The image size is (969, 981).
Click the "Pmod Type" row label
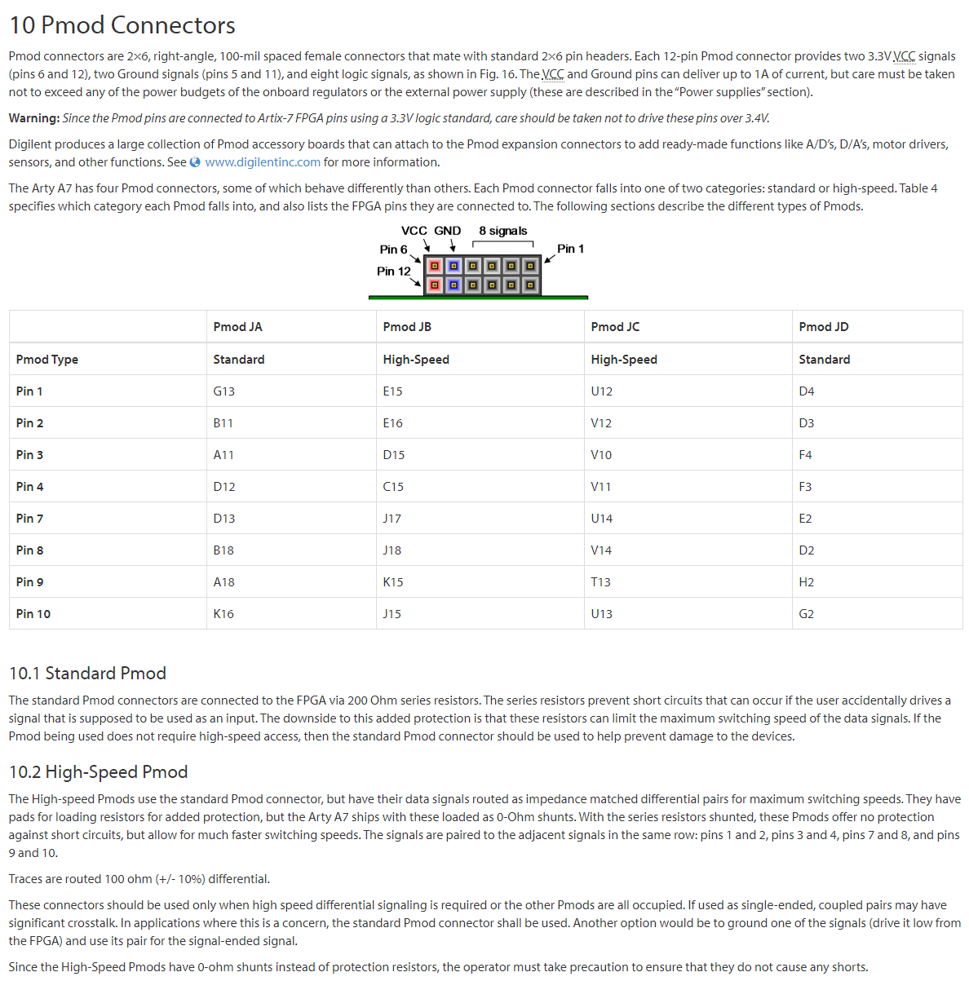point(47,360)
